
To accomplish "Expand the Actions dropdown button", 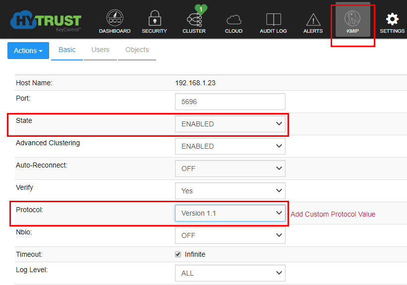I will pyautogui.click(x=28, y=51).
